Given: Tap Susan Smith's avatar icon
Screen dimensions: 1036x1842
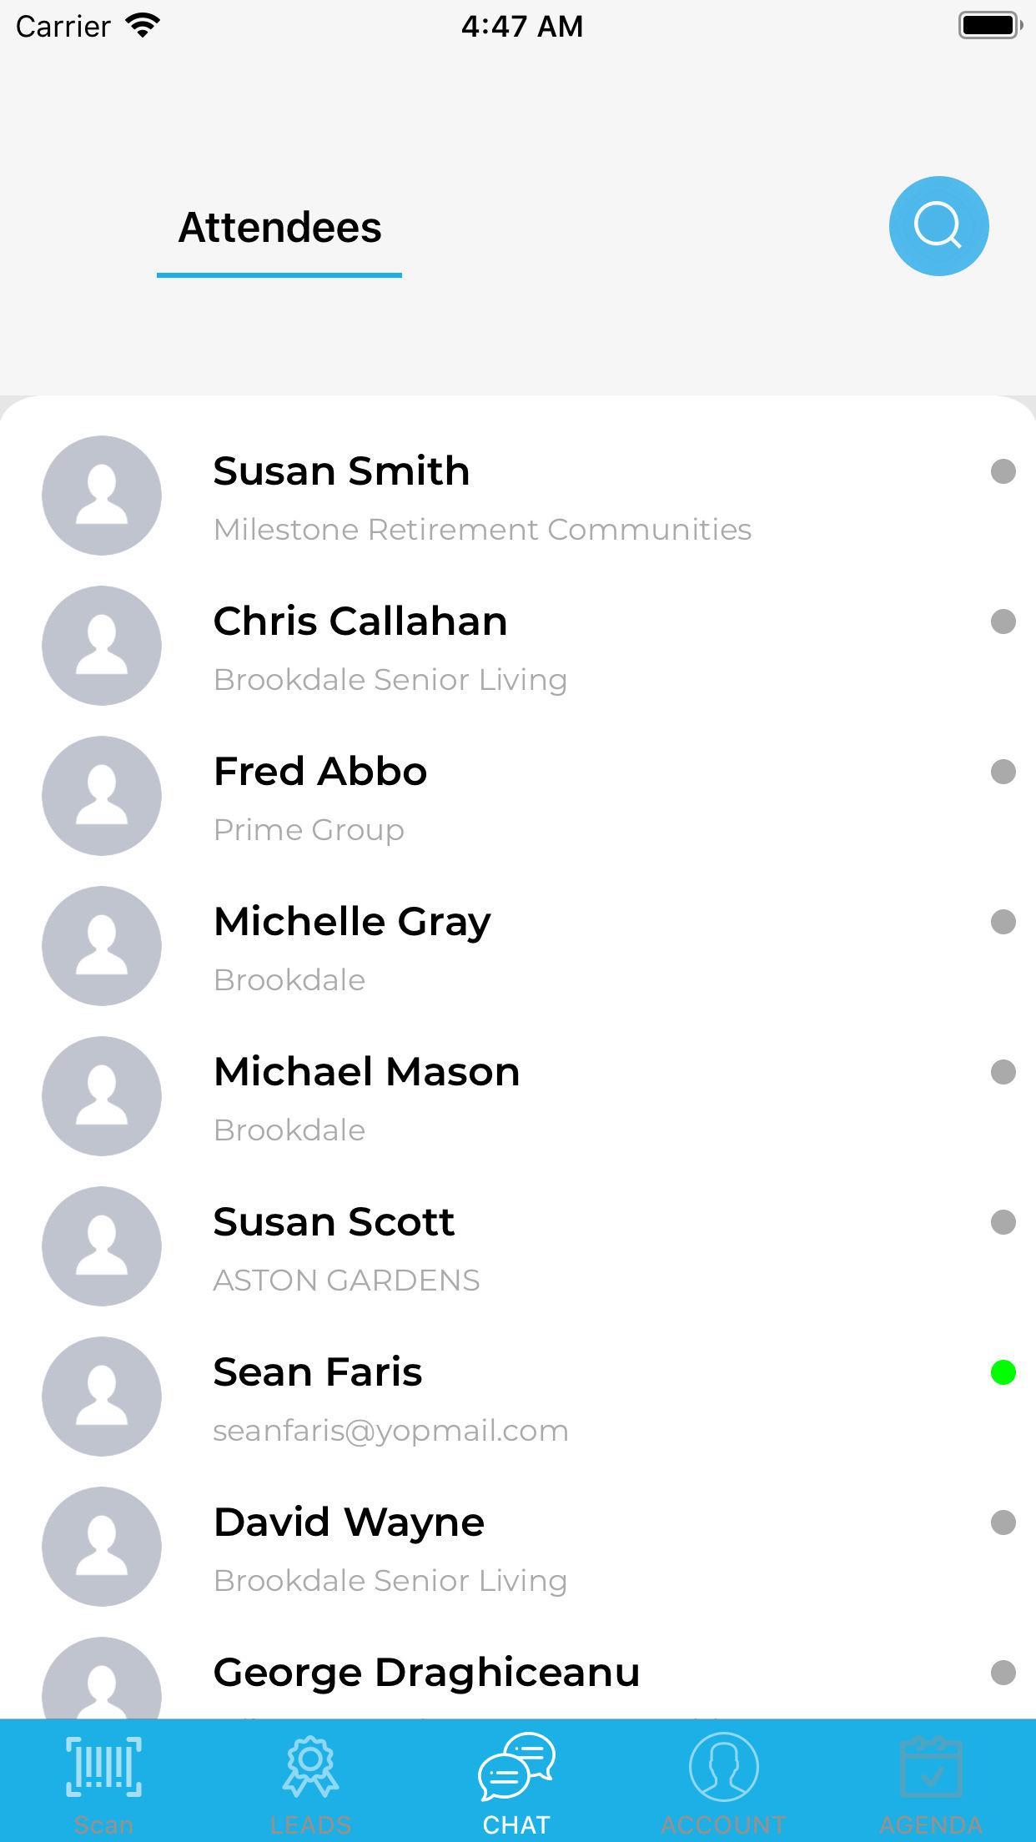Looking at the screenshot, I should tap(102, 496).
